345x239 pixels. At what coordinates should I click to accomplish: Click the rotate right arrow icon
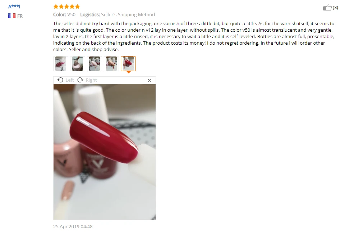pos(80,80)
